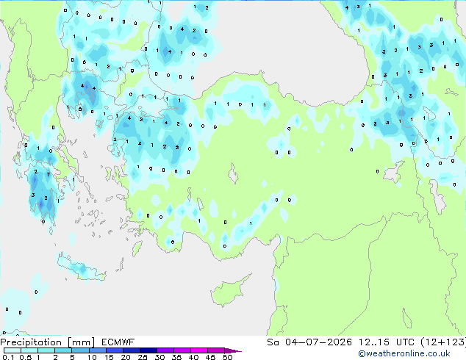Click the '7' precipitation value over Greece
The image size is (466, 360).
coord(49,174)
